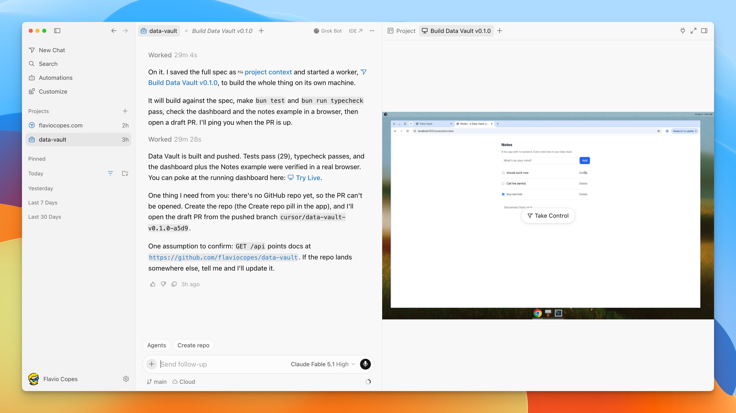Click the plug icon in right panel
The height and width of the screenshot is (413, 736).
(x=683, y=31)
